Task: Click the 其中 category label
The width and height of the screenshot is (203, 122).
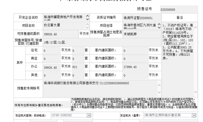Action: (x=20, y=63)
